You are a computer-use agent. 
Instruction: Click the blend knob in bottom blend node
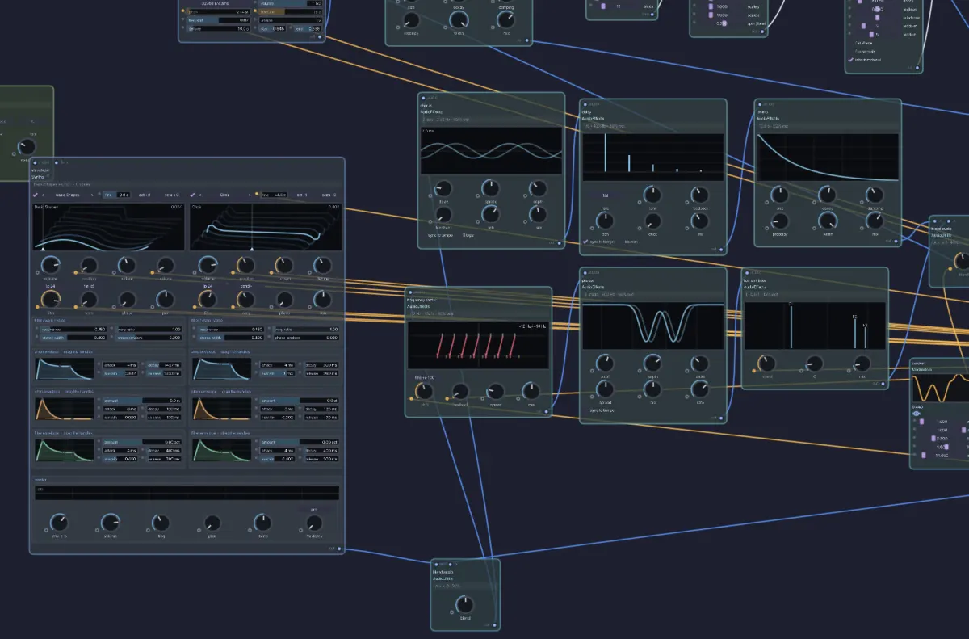pos(464,604)
